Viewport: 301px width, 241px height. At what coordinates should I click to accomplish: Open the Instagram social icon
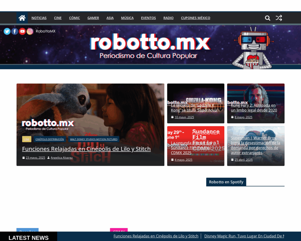(x=30, y=31)
